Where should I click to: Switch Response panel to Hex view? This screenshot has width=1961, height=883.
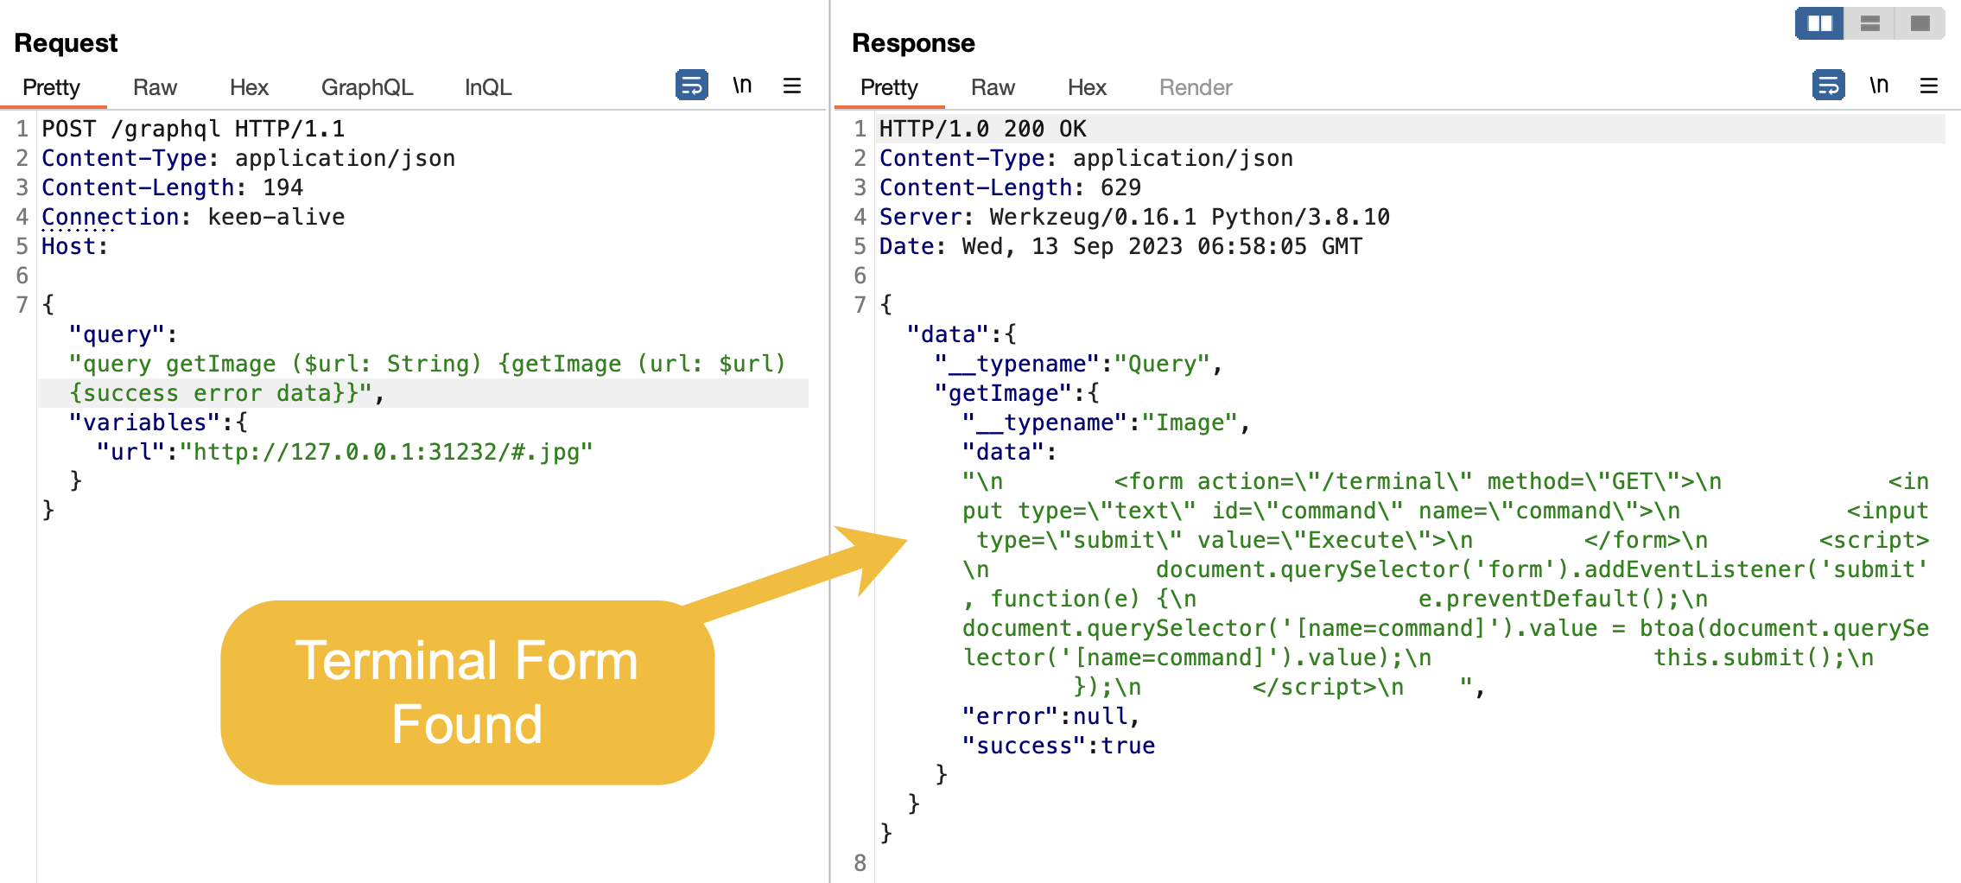click(1087, 86)
